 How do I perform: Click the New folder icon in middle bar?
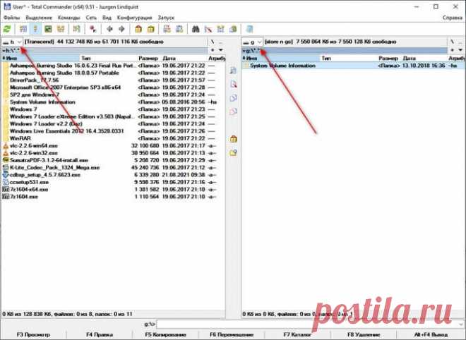(x=233, y=152)
